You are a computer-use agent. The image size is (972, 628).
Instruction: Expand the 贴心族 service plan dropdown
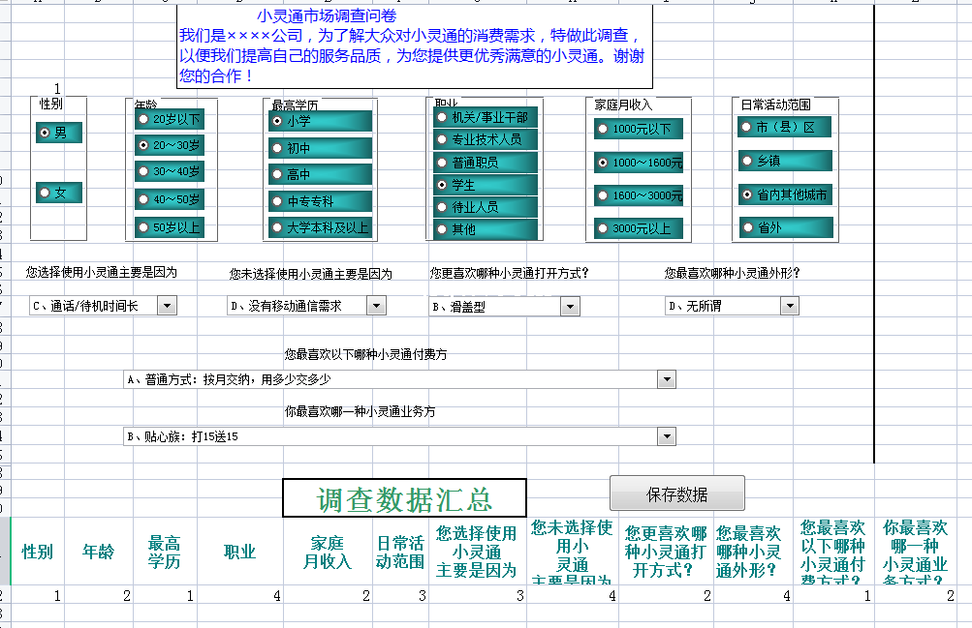pos(666,436)
